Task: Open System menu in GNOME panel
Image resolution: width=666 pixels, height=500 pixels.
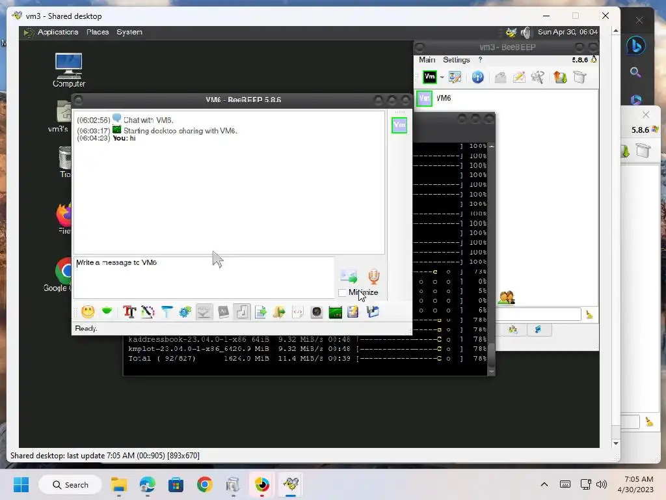Action: pyautogui.click(x=129, y=32)
